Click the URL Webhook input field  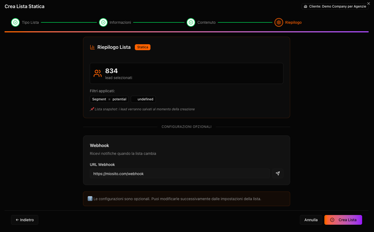coord(180,173)
